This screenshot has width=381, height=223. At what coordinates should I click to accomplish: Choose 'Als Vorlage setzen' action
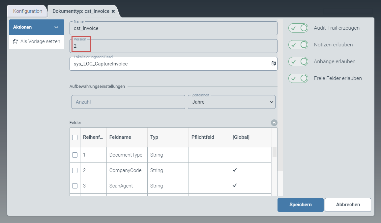click(x=40, y=41)
